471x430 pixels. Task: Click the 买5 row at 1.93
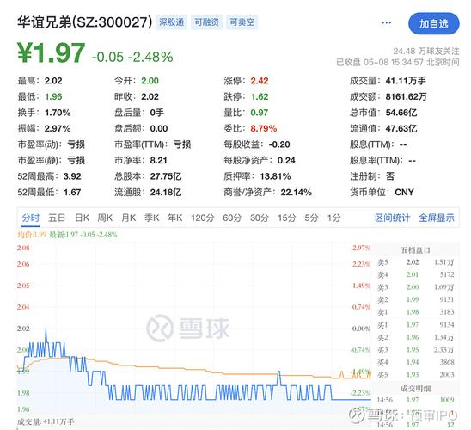coord(415,375)
